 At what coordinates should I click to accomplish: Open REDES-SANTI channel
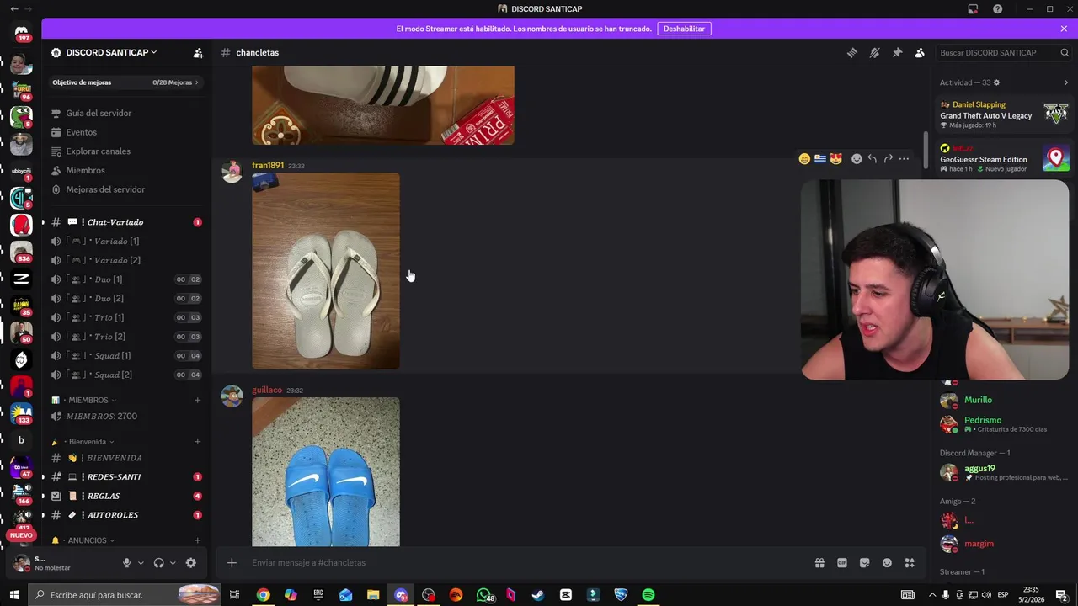pyautogui.click(x=125, y=476)
